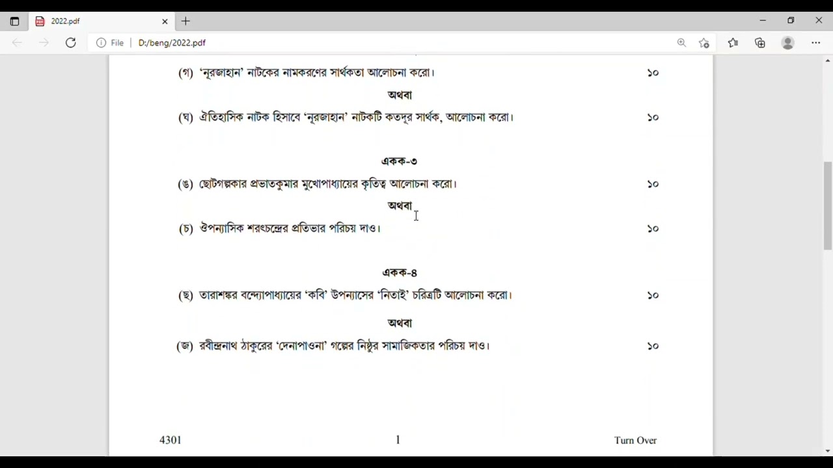The image size is (833, 468).
Task: Reload the page with refresh icon
Action: click(x=70, y=43)
